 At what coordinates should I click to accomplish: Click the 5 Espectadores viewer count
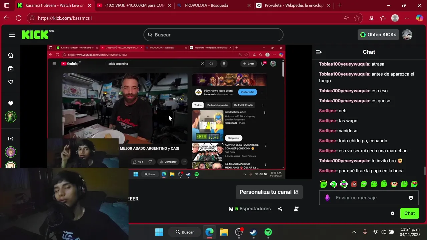point(250,209)
